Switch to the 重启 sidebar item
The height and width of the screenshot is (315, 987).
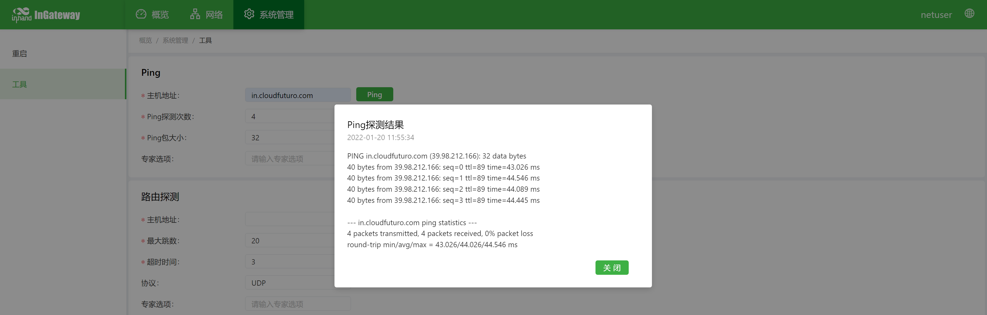pyautogui.click(x=19, y=54)
